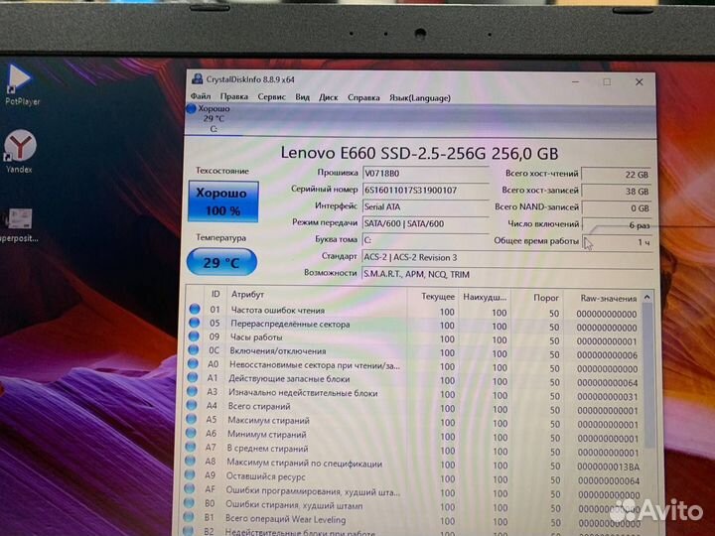This screenshot has height=536, width=715.
Task: Click the Порог column header
Action: click(x=546, y=298)
